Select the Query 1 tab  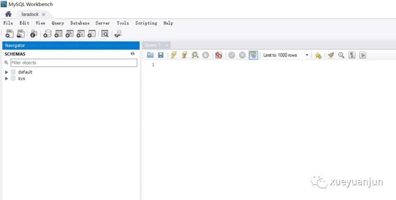153,45
